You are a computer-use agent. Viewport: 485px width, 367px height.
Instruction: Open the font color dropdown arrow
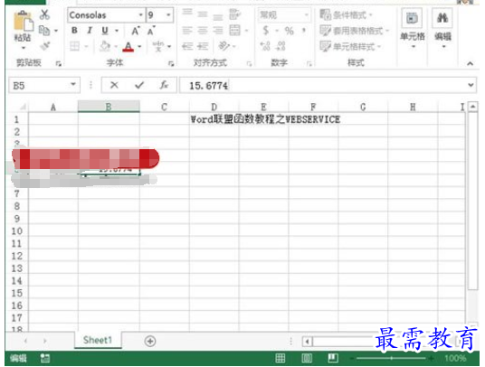[139, 47]
